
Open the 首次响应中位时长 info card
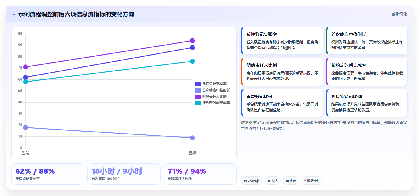[x=367, y=41]
